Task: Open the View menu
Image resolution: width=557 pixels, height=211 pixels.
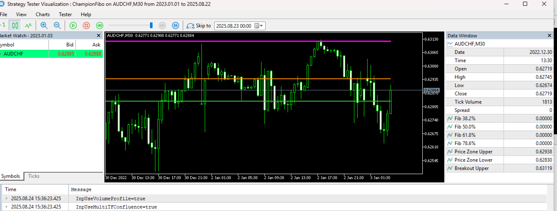Action: pyautogui.click(x=21, y=15)
